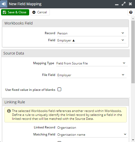135x142 pixels.
Task: Click the scroll down arrow
Action: click(133, 140)
